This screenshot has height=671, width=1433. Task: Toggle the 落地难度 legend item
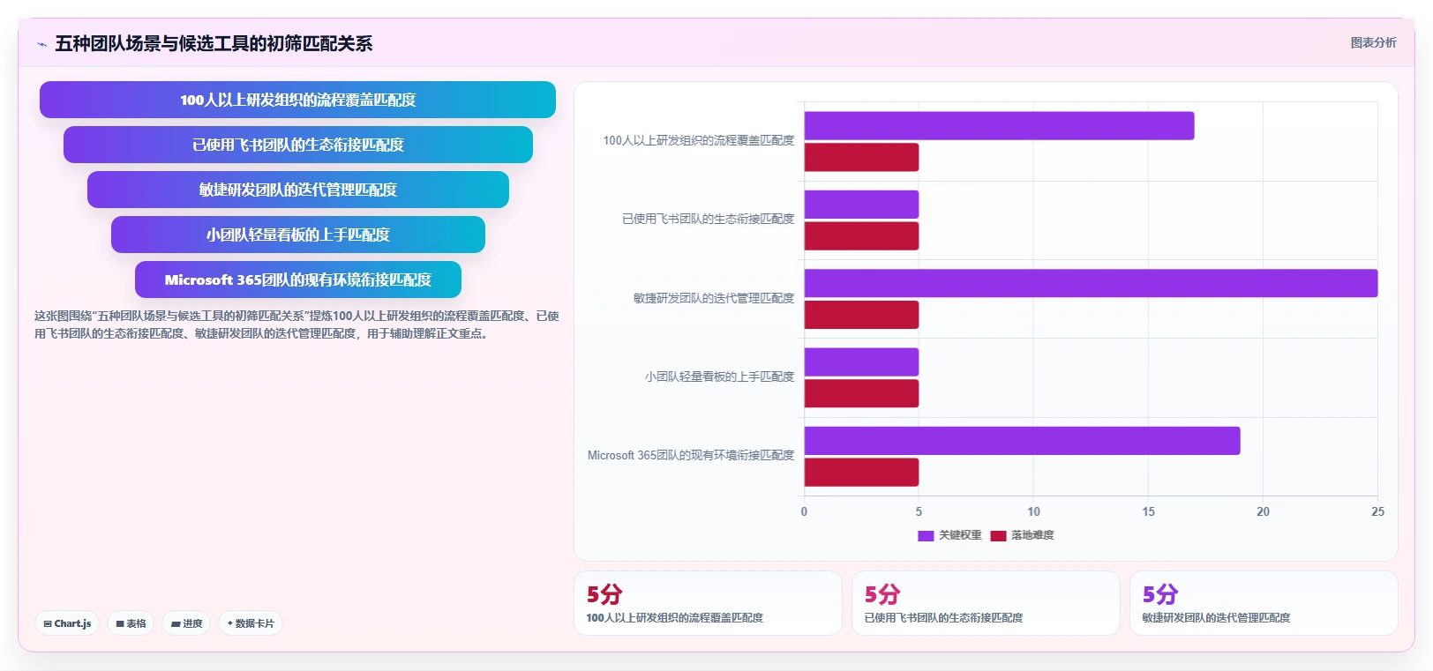[1022, 535]
